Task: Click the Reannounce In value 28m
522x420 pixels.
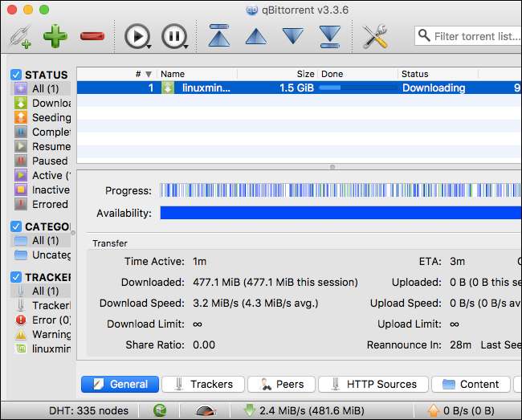Action: tap(460, 345)
